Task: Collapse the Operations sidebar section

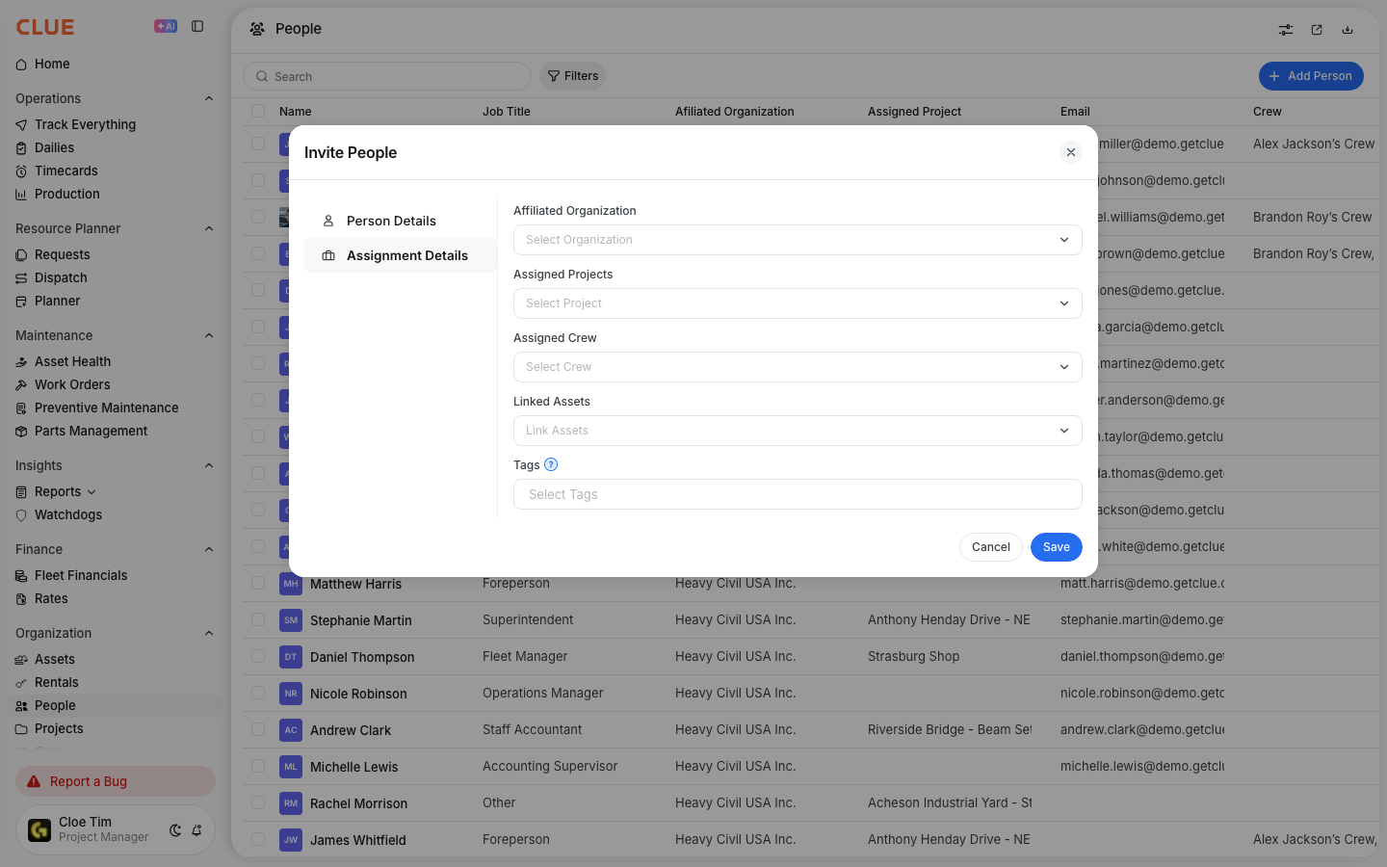Action: coord(209,98)
